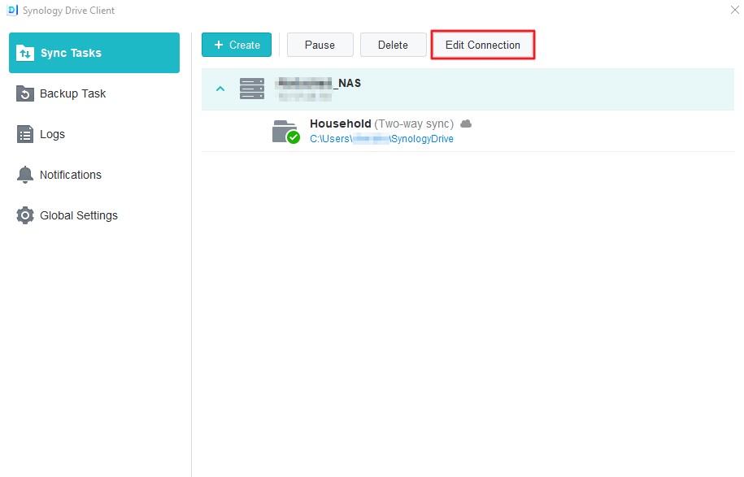Click the Notifications bell icon
This screenshot has width=744, height=477.
(x=24, y=175)
